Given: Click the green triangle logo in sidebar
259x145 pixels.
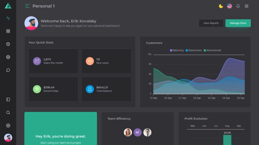Looking at the screenshot, I should [x=8, y=6].
